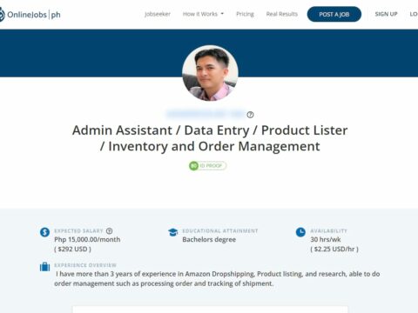
Task: Click the EDUCATIONAL ATTAINMENT label
Action: coord(220,231)
